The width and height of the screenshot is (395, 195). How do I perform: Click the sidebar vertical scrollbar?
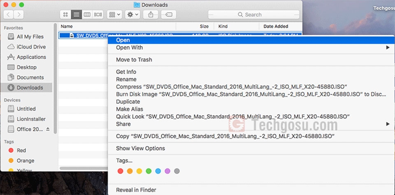coord(56,78)
